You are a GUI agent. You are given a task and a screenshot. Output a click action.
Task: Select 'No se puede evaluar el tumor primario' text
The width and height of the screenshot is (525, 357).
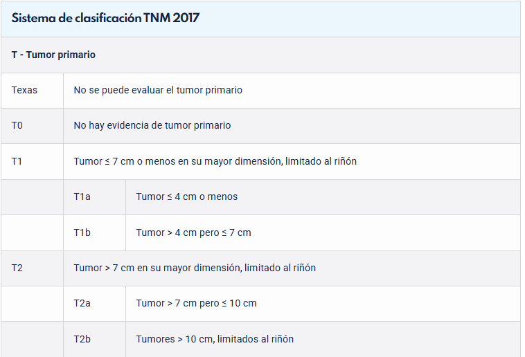158,90
